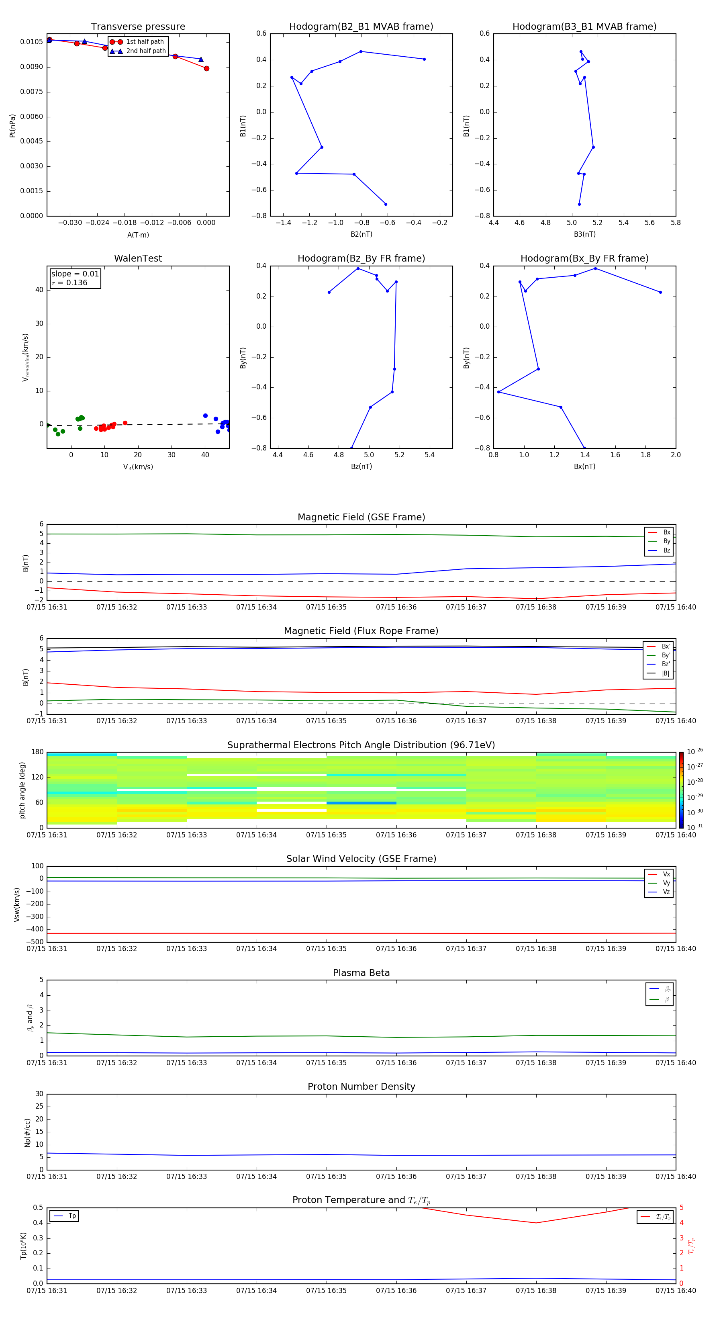Click the last red point of transverse pressure curve
723x1326 pixels.
(x=206, y=68)
